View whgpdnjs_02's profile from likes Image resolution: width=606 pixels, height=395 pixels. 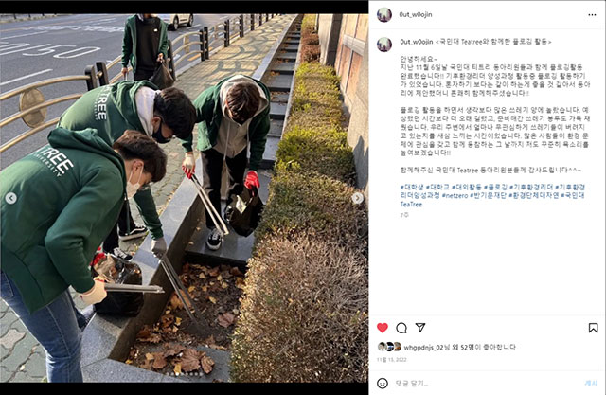pyautogui.click(x=423, y=348)
